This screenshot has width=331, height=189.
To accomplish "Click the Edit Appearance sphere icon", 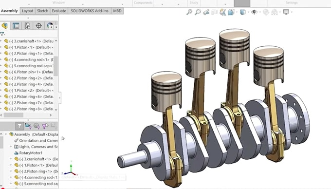I will coord(266,12).
